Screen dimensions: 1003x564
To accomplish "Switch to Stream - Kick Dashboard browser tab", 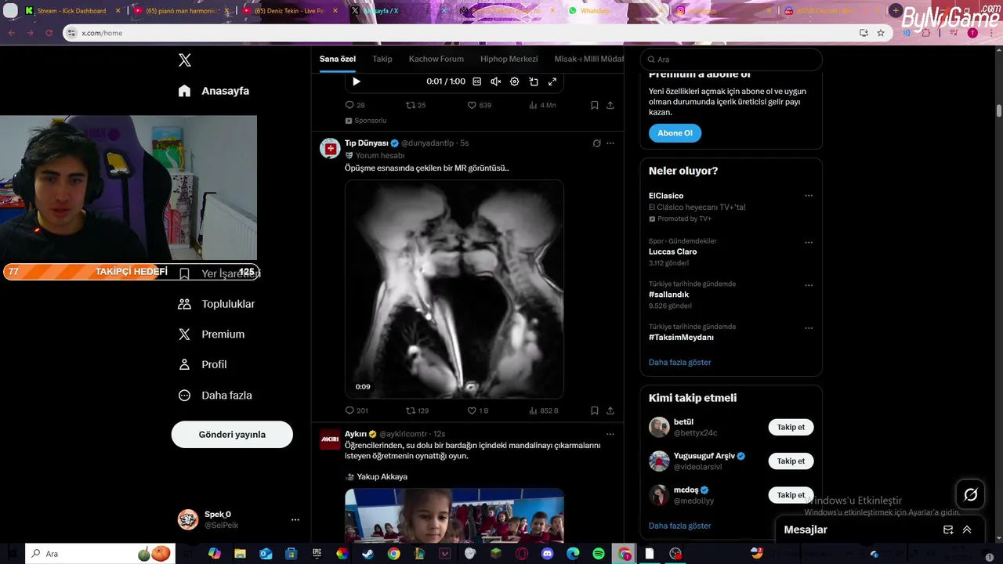I will click(x=71, y=11).
